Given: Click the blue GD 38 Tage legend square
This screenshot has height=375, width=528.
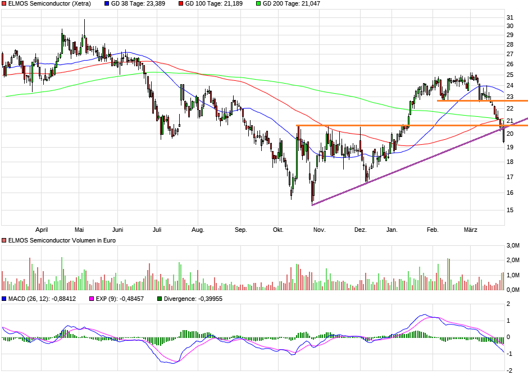Looking at the screenshot, I should 107,4.
